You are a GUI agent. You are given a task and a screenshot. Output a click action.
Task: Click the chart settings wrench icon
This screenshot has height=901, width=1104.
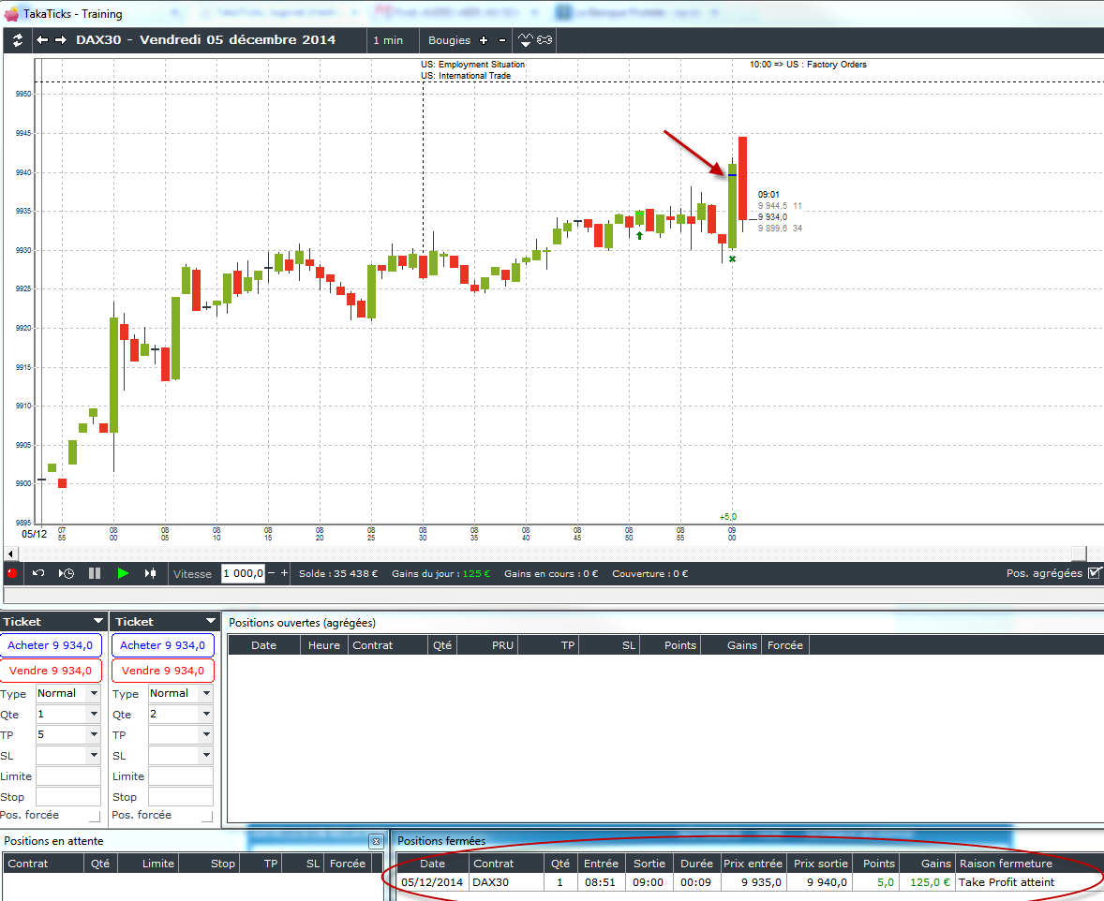click(545, 40)
